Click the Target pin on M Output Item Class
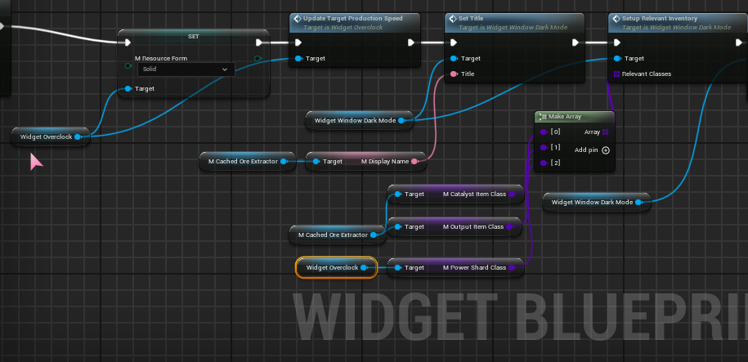 coord(397,227)
